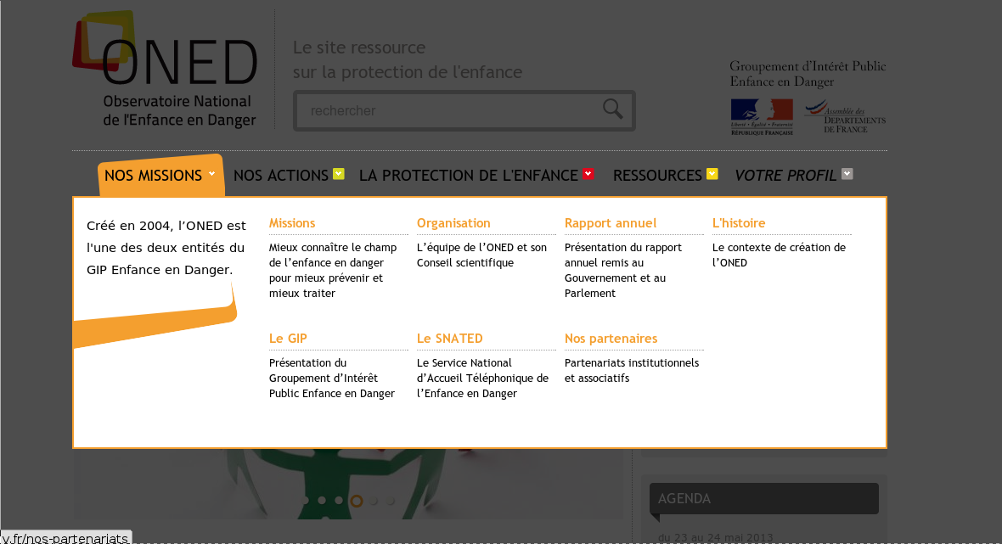
Task: Open the Le SNATED link
Action: click(450, 339)
